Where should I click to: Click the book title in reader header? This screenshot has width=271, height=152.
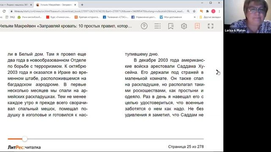tap(66, 26)
